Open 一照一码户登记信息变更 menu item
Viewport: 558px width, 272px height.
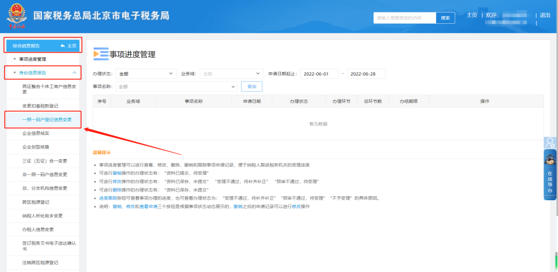[47, 120]
